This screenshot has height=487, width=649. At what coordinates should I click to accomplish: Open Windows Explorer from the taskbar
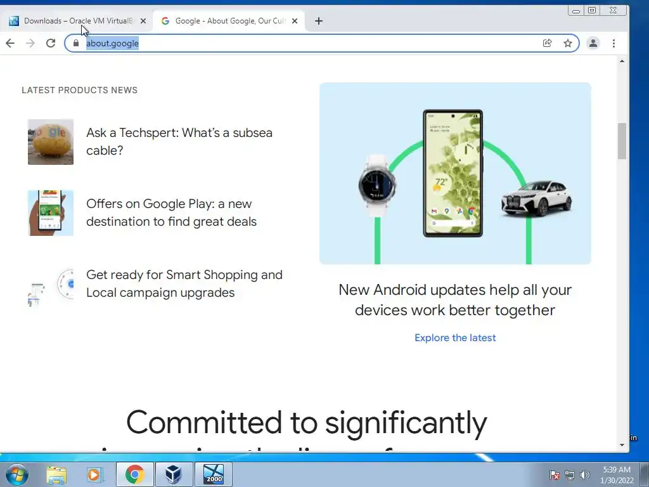tap(56, 474)
